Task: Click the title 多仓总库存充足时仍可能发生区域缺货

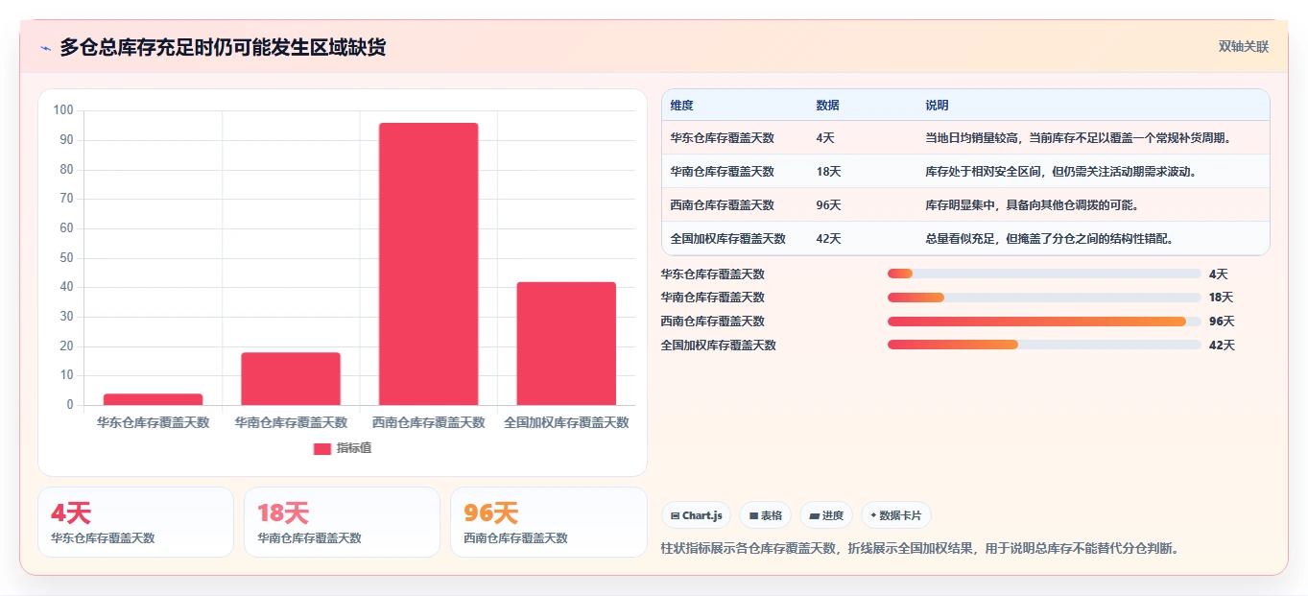Action: 223,48
